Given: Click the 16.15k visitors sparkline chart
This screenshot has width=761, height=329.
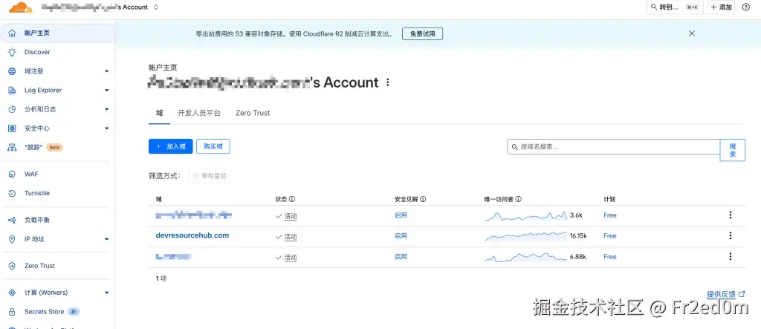Looking at the screenshot, I should pos(526,236).
